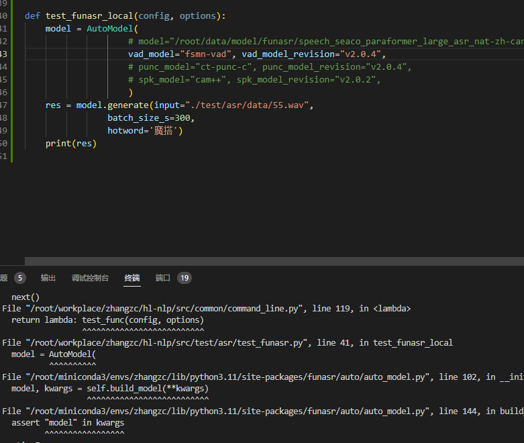Screen dimensions: 524x443
Task: Click the problems count badge 5
Action: [20, 278]
